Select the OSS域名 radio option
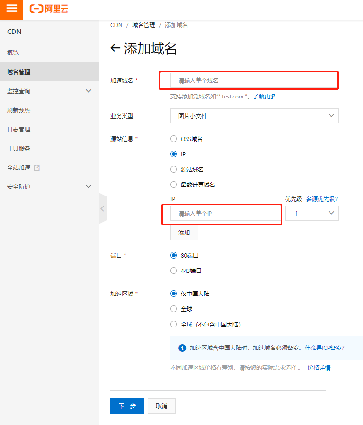The width and height of the screenshot is (363, 425). click(174, 139)
